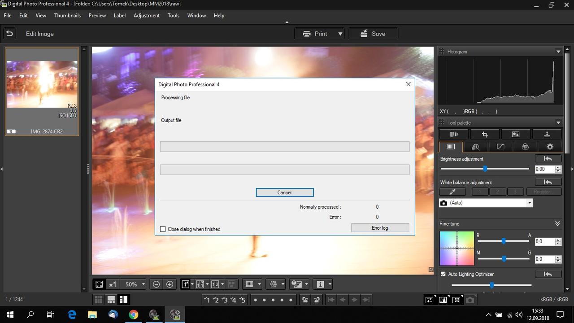Revert the white balance adjustment
Viewport: 574px width, 323px height.
[x=548, y=182]
